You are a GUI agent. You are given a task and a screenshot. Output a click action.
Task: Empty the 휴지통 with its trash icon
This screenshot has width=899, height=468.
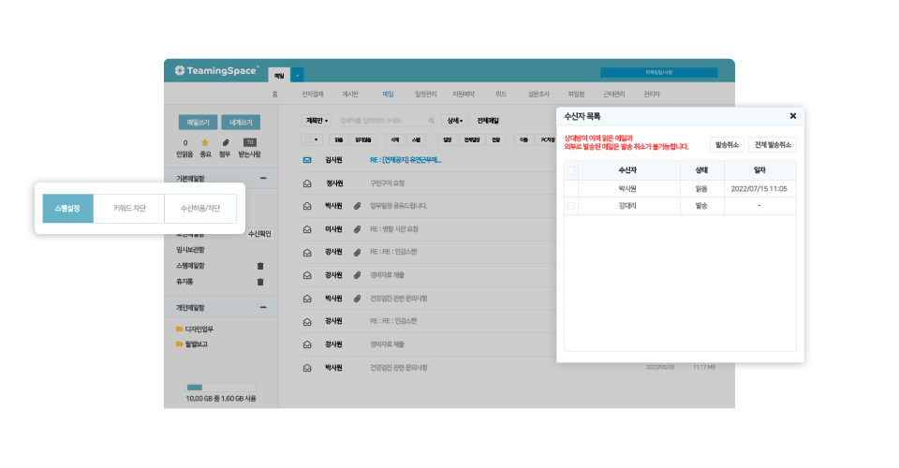pos(260,281)
